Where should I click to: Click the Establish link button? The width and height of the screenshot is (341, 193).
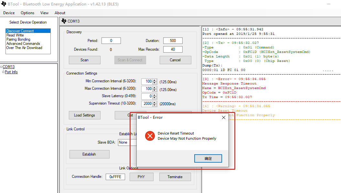tap(90, 154)
